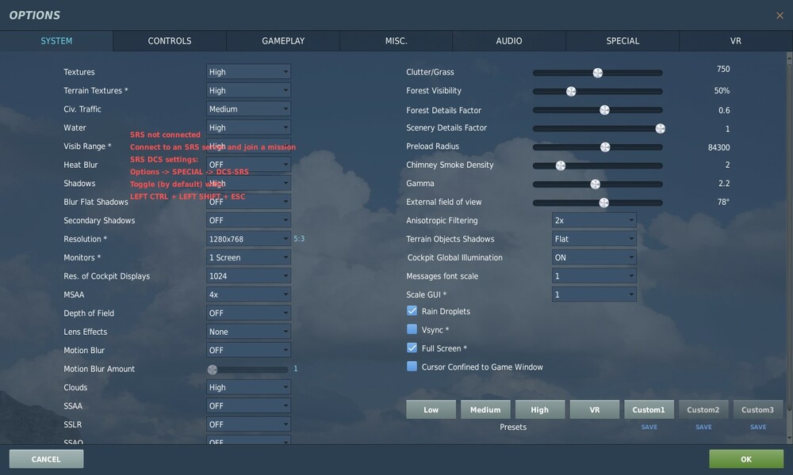
Task: Expand the Clouds dropdown
Action: (248, 387)
